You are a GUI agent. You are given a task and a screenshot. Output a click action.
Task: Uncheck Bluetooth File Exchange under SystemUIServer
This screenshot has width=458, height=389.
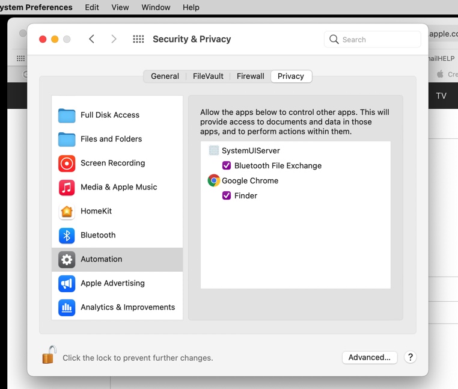pos(227,165)
